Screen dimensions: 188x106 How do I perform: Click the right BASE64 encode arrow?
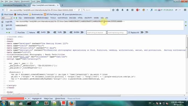(82, 32)
